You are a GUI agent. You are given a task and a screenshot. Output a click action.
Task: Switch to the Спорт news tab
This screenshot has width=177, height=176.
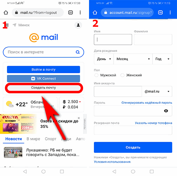[50, 139]
